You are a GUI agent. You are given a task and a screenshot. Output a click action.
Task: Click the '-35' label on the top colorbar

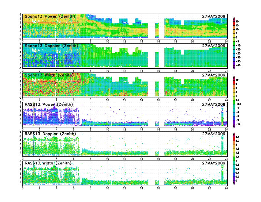(238, 61)
